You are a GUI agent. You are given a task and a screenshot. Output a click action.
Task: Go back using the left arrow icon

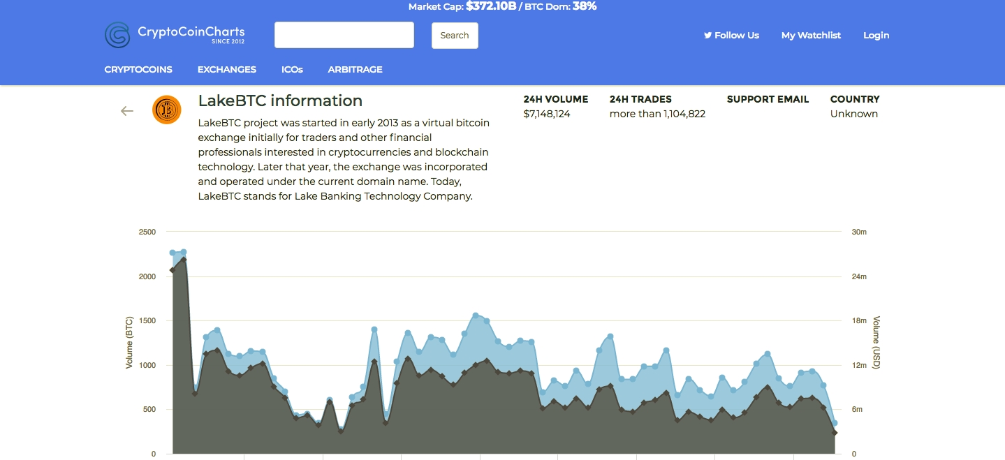pyautogui.click(x=126, y=110)
